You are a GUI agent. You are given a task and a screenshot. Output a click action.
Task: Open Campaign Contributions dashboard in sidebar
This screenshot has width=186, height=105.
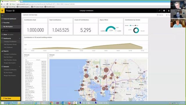point(10,41)
